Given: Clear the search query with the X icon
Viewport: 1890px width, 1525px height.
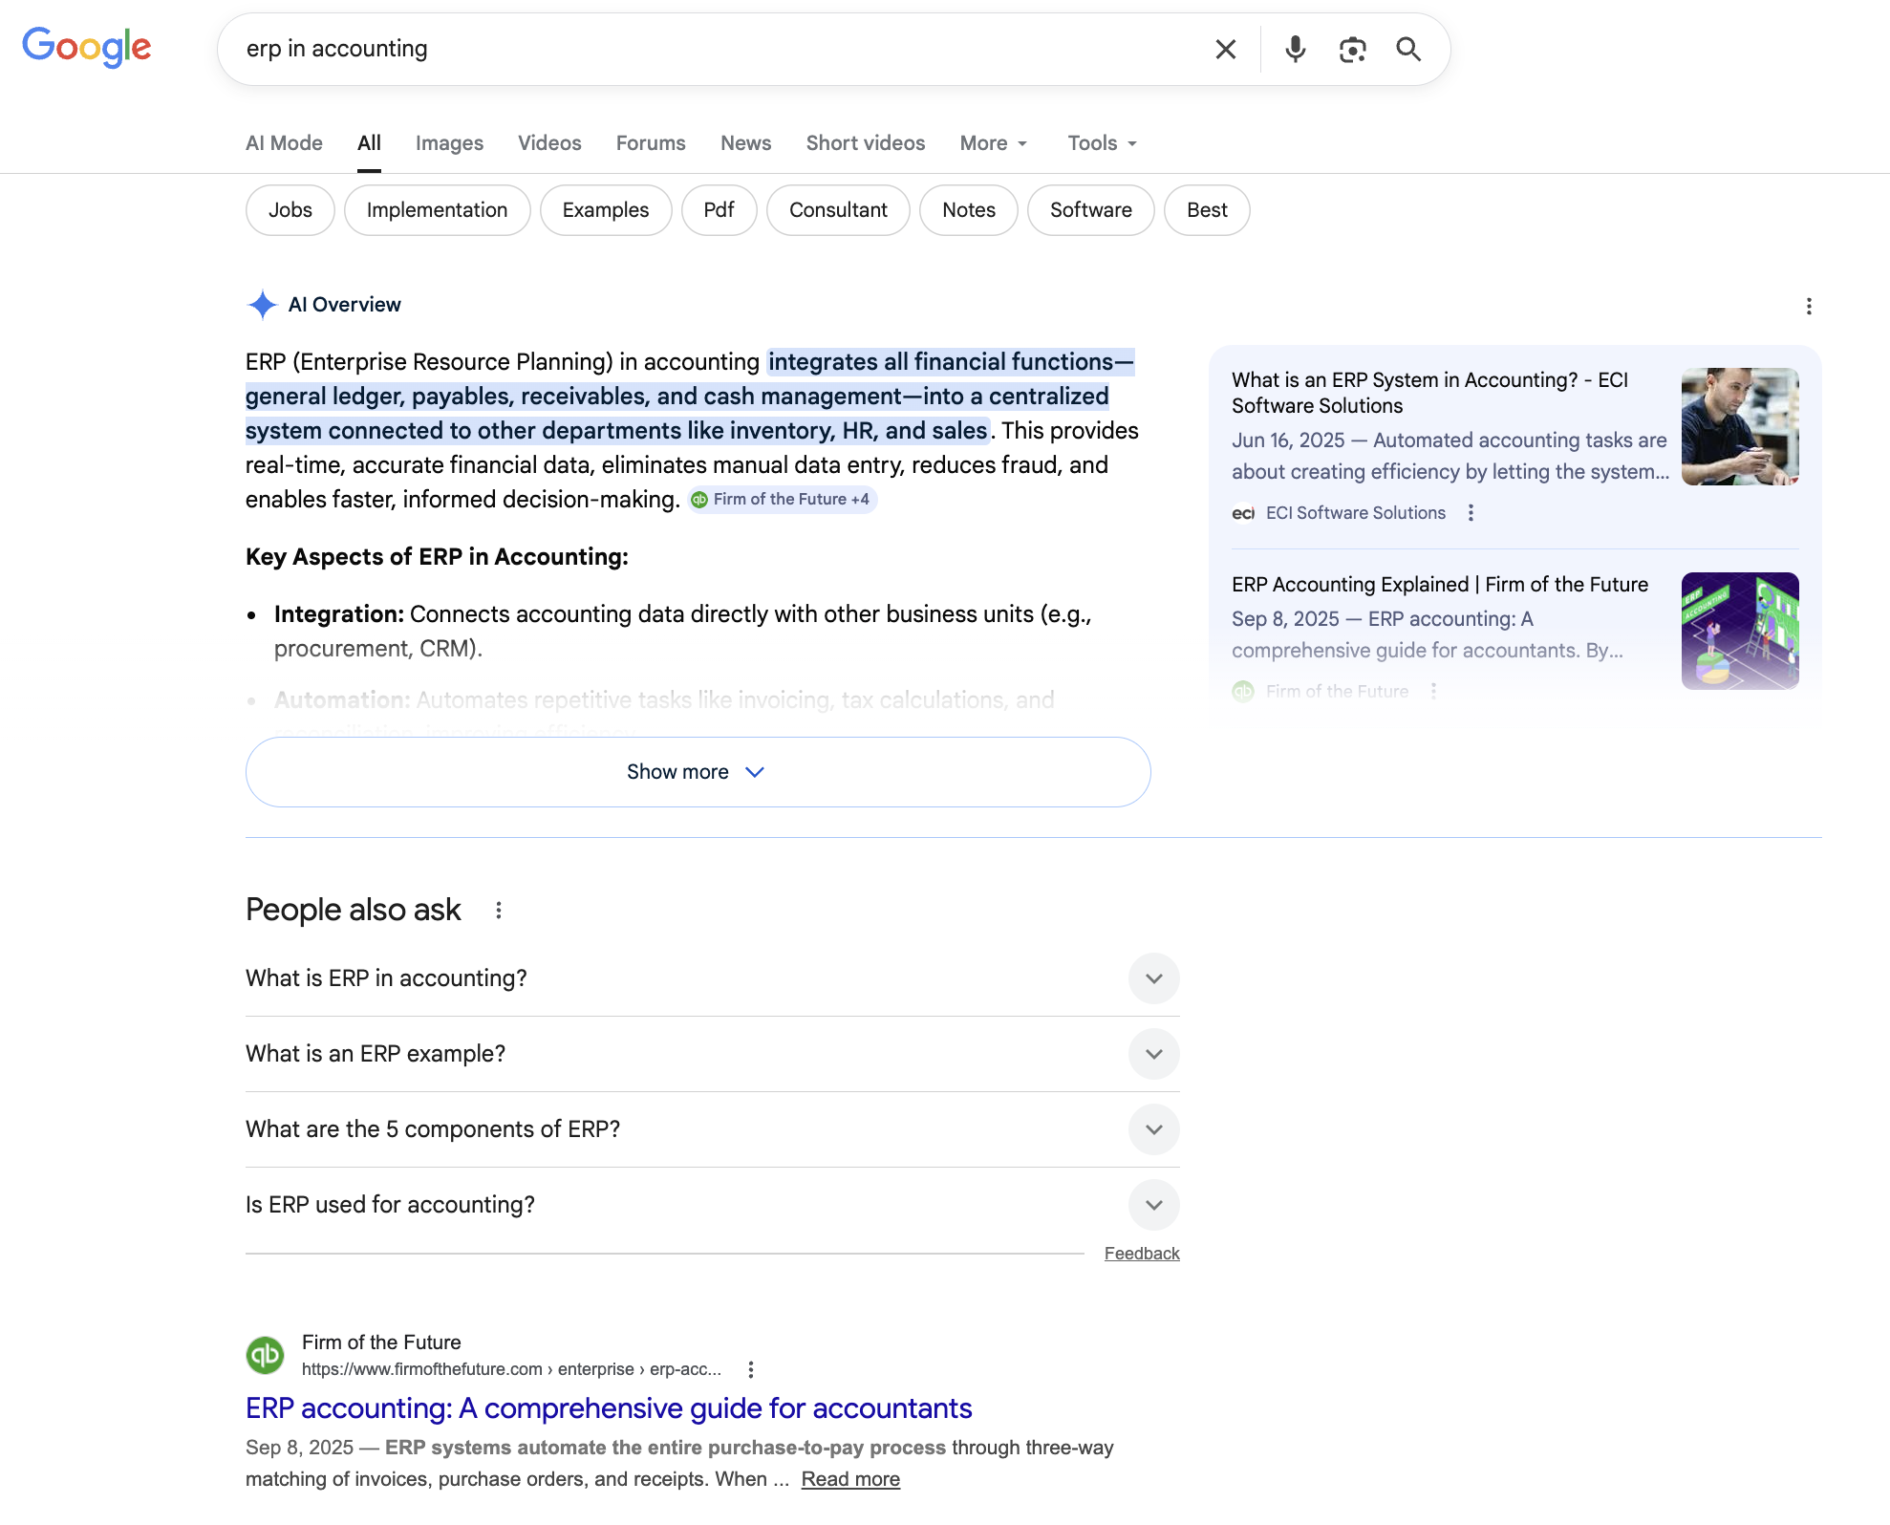Looking at the screenshot, I should coord(1225,49).
